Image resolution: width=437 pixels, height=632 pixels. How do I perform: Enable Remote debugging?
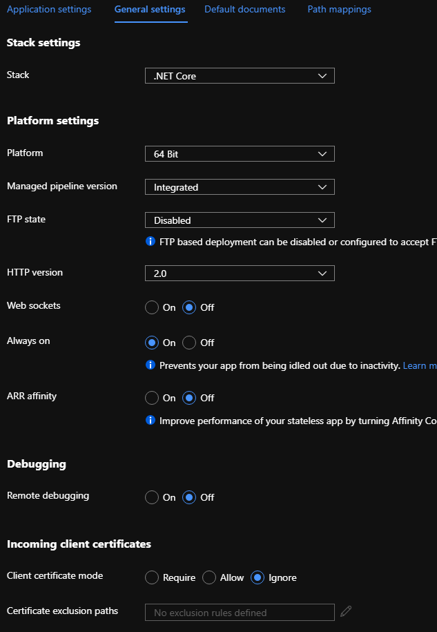(151, 497)
